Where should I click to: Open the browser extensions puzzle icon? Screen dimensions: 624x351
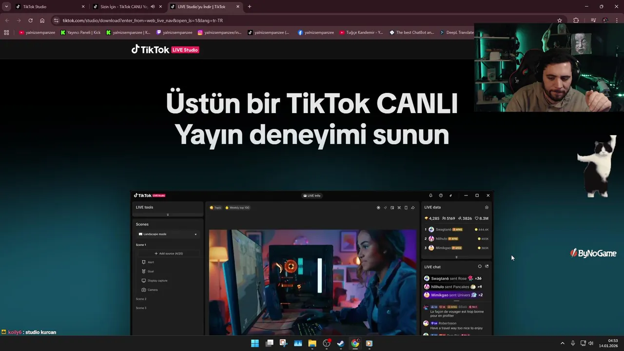576,20
